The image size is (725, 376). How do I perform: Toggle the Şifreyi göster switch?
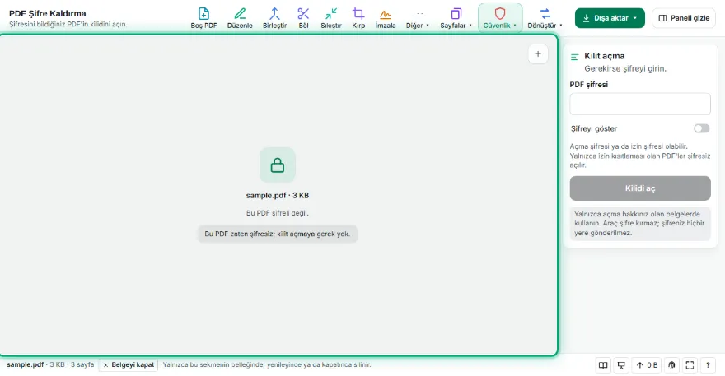701,128
